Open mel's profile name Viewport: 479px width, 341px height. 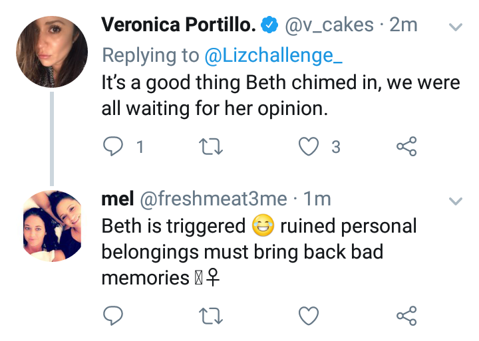[118, 199]
